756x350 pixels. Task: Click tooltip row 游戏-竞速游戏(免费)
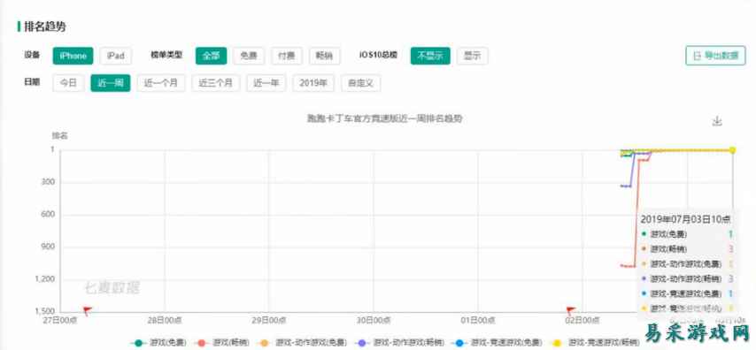tap(687, 293)
